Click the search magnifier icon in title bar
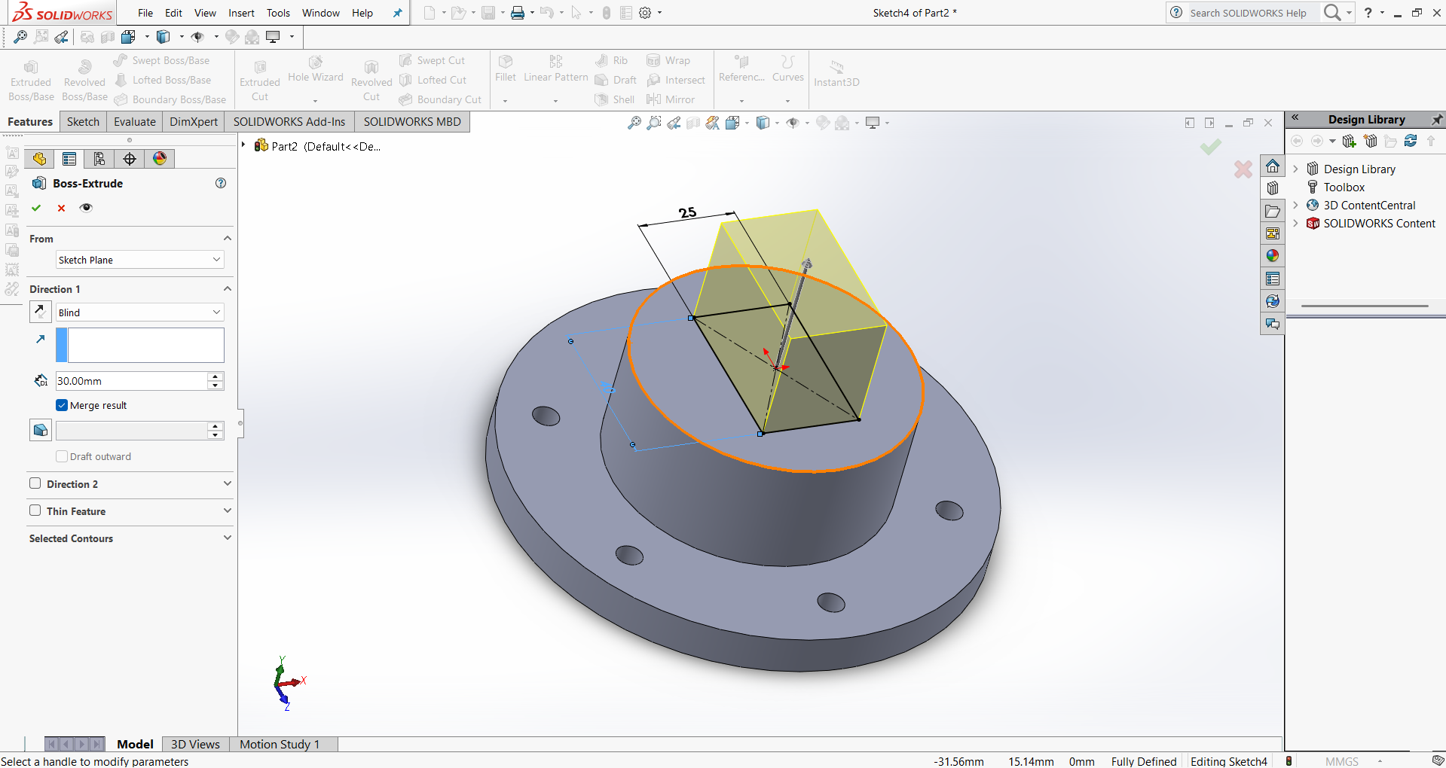The height and width of the screenshot is (768, 1446). point(1332,12)
